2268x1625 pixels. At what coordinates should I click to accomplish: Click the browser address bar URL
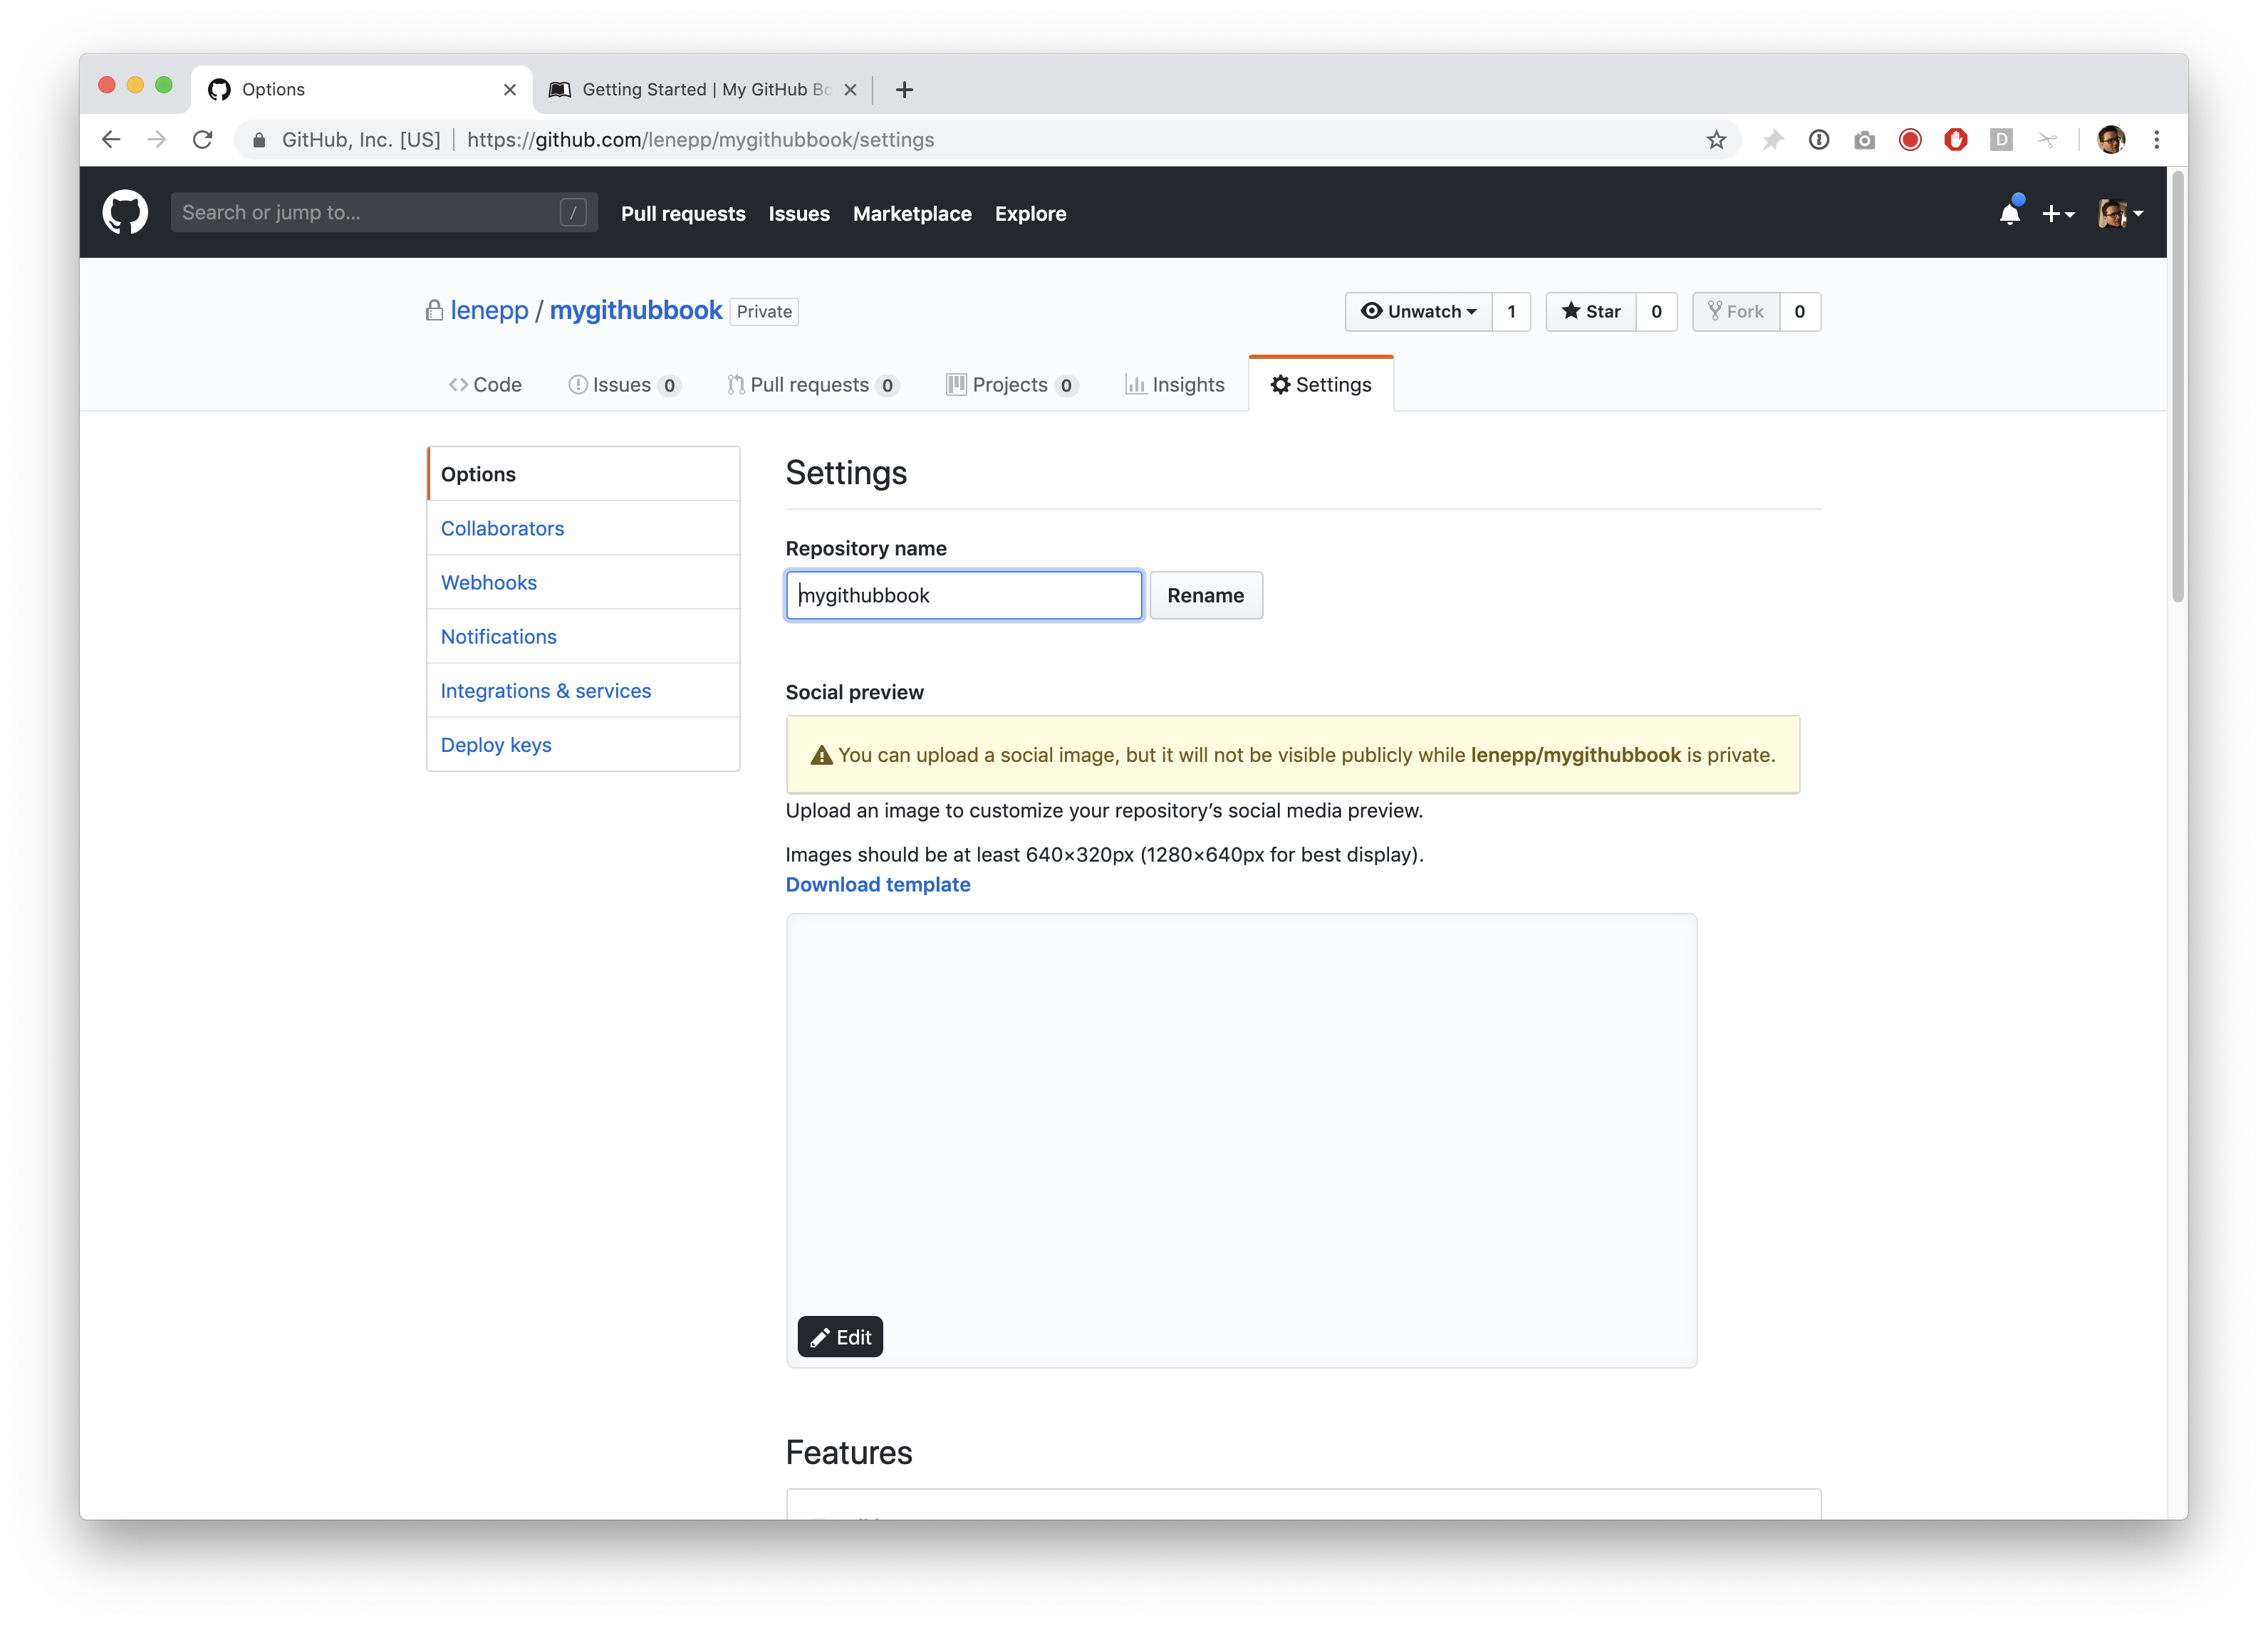click(700, 140)
